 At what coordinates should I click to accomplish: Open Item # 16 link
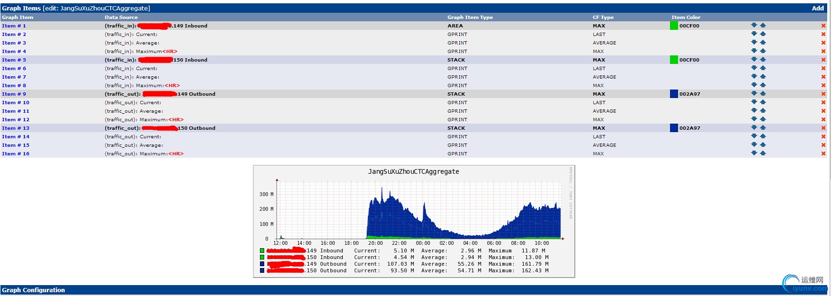[x=16, y=154]
